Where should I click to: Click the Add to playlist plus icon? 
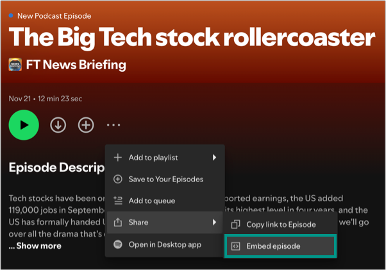118,158
